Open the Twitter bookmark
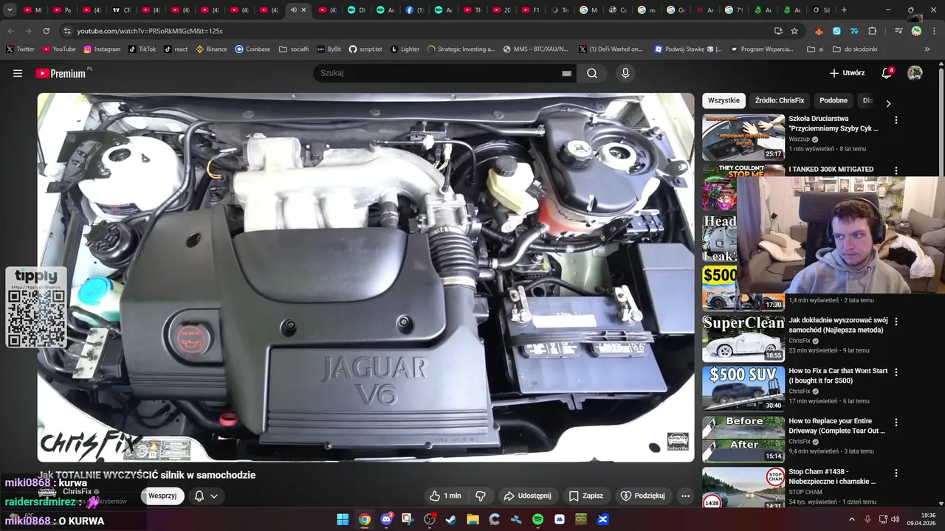The width and height of the screenshot is (945, 531). pos(20,49)
